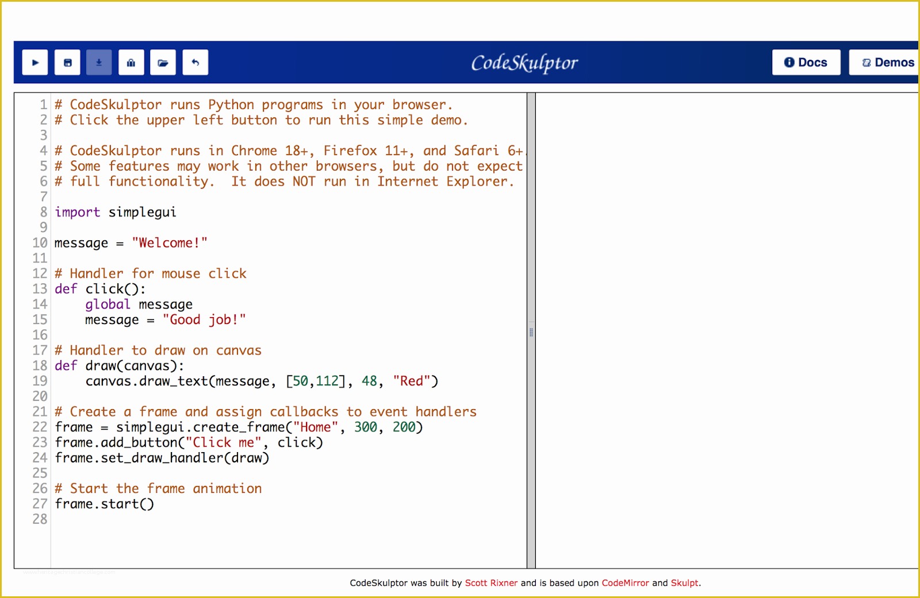Click line "import simplegui"
This screenshot has height=598, width=920.
pos(116,212)
